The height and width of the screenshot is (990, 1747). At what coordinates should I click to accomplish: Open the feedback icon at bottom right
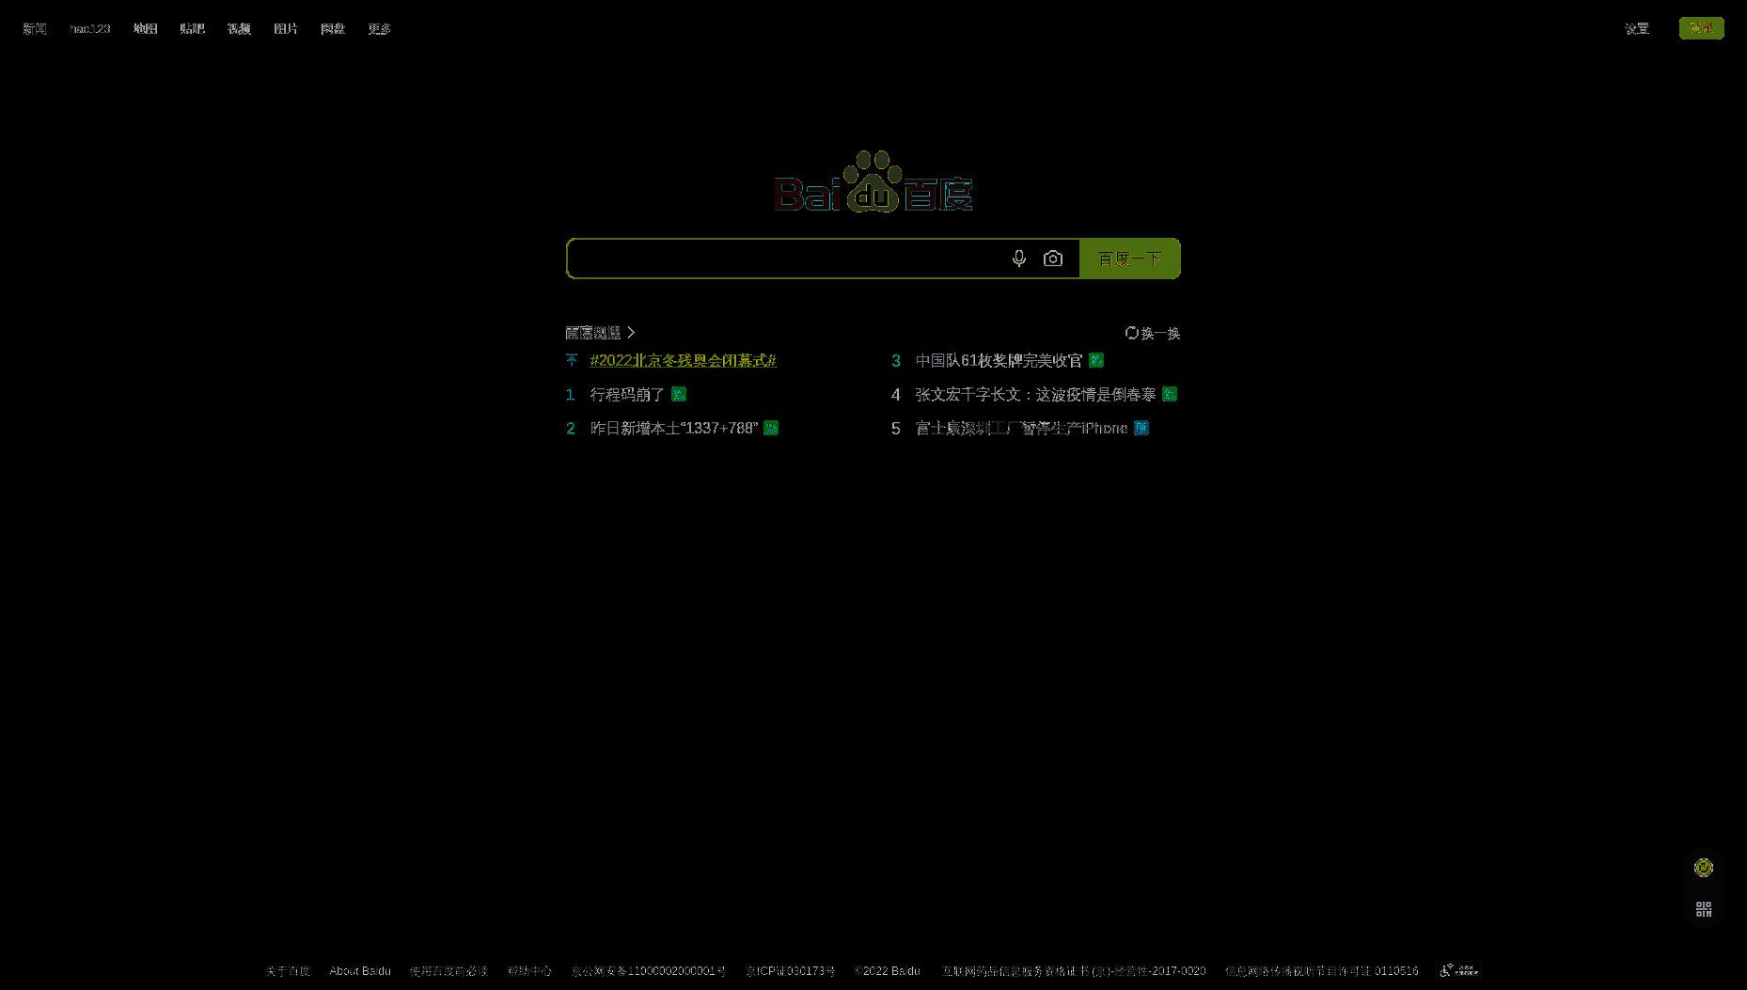click(1704, 868)
